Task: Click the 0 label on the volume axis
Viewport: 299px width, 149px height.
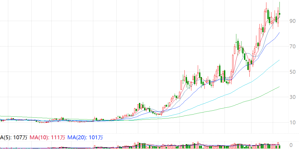Action: coord(291,145)
